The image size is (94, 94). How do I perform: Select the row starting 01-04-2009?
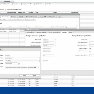click(47, 83)
